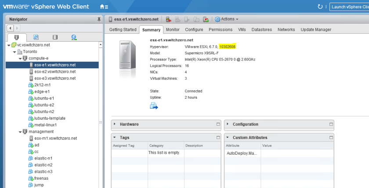The width and height of the screenshot is (369, 188).
Task: Switch to the Update Manager tab
Action: click(x=315, y=30)
